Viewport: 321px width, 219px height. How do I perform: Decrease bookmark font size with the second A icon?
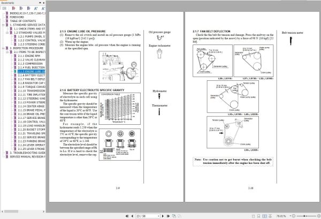[x=43, y=9]
